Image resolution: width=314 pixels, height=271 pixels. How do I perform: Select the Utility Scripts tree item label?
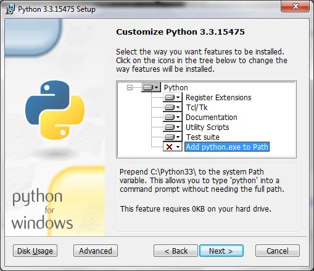click(x=207, y=127)
